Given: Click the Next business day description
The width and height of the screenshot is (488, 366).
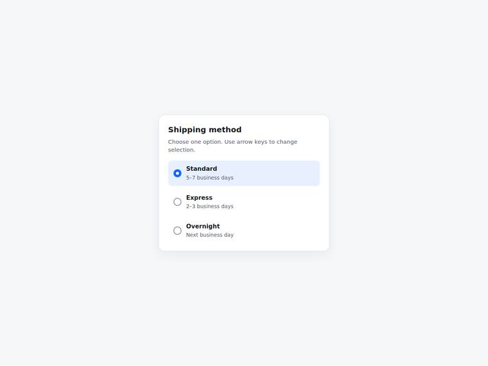Looking at the screenshot, I should [x=210, y=235].
